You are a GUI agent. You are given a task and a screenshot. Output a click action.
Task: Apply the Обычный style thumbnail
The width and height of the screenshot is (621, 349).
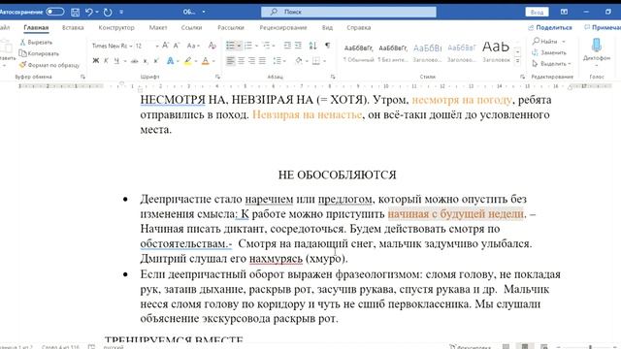pos(358,53)
